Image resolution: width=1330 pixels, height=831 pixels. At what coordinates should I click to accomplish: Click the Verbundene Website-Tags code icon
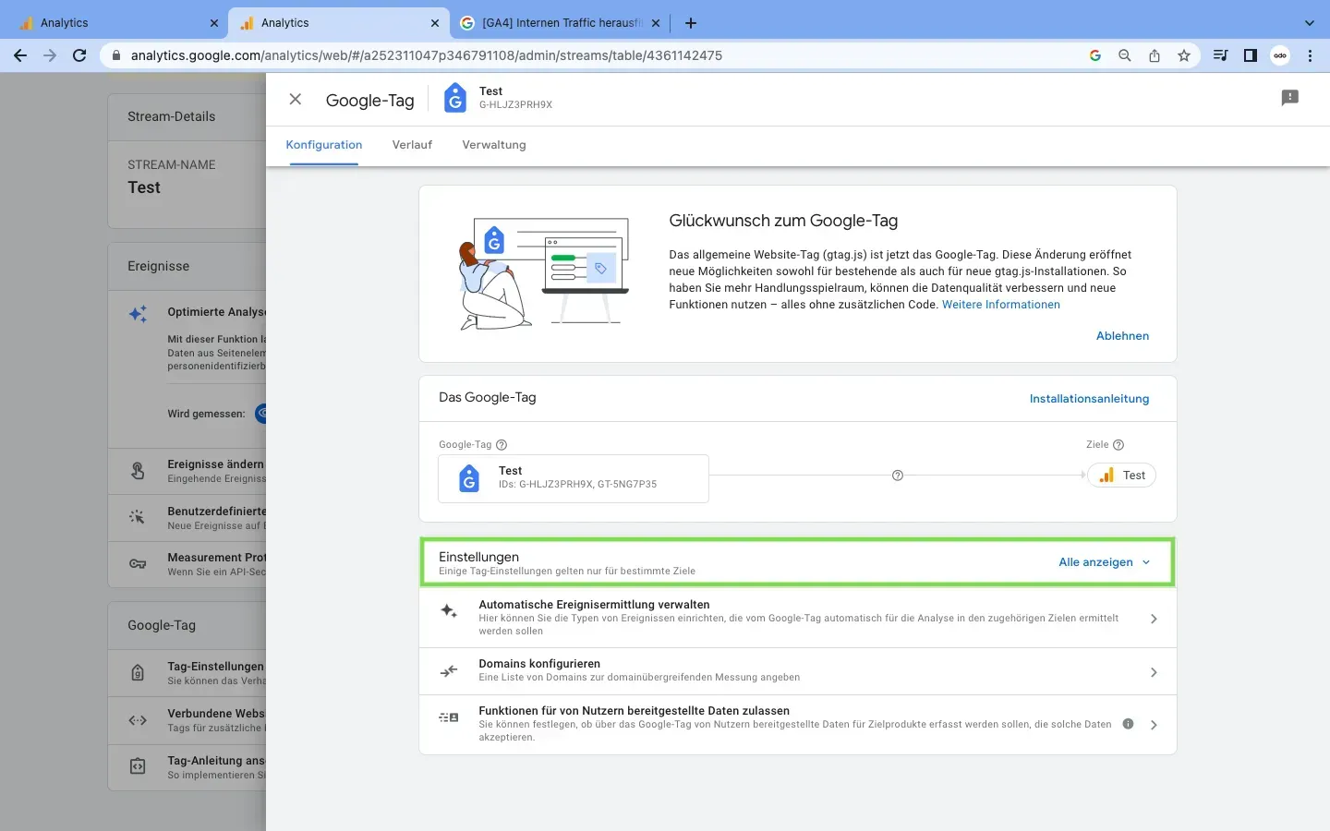(138, 720)
